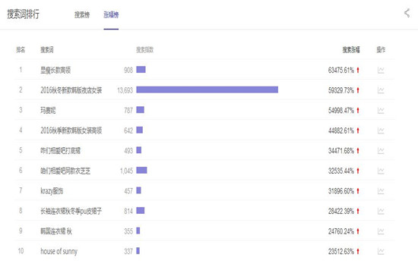418x273 pixels.
Task: View trend chart icon for 玛赛妮
Action: coord(381,111)
